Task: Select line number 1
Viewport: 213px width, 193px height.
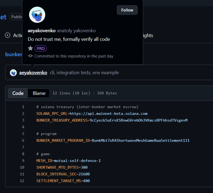Action: tap(23, 107)
